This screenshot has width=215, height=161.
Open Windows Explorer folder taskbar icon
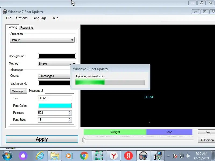(x=55, y=156)
